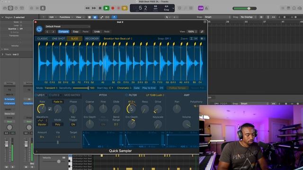Open the Loop Browser
Screen dimensions: 303x170
(x=294, y=8)
